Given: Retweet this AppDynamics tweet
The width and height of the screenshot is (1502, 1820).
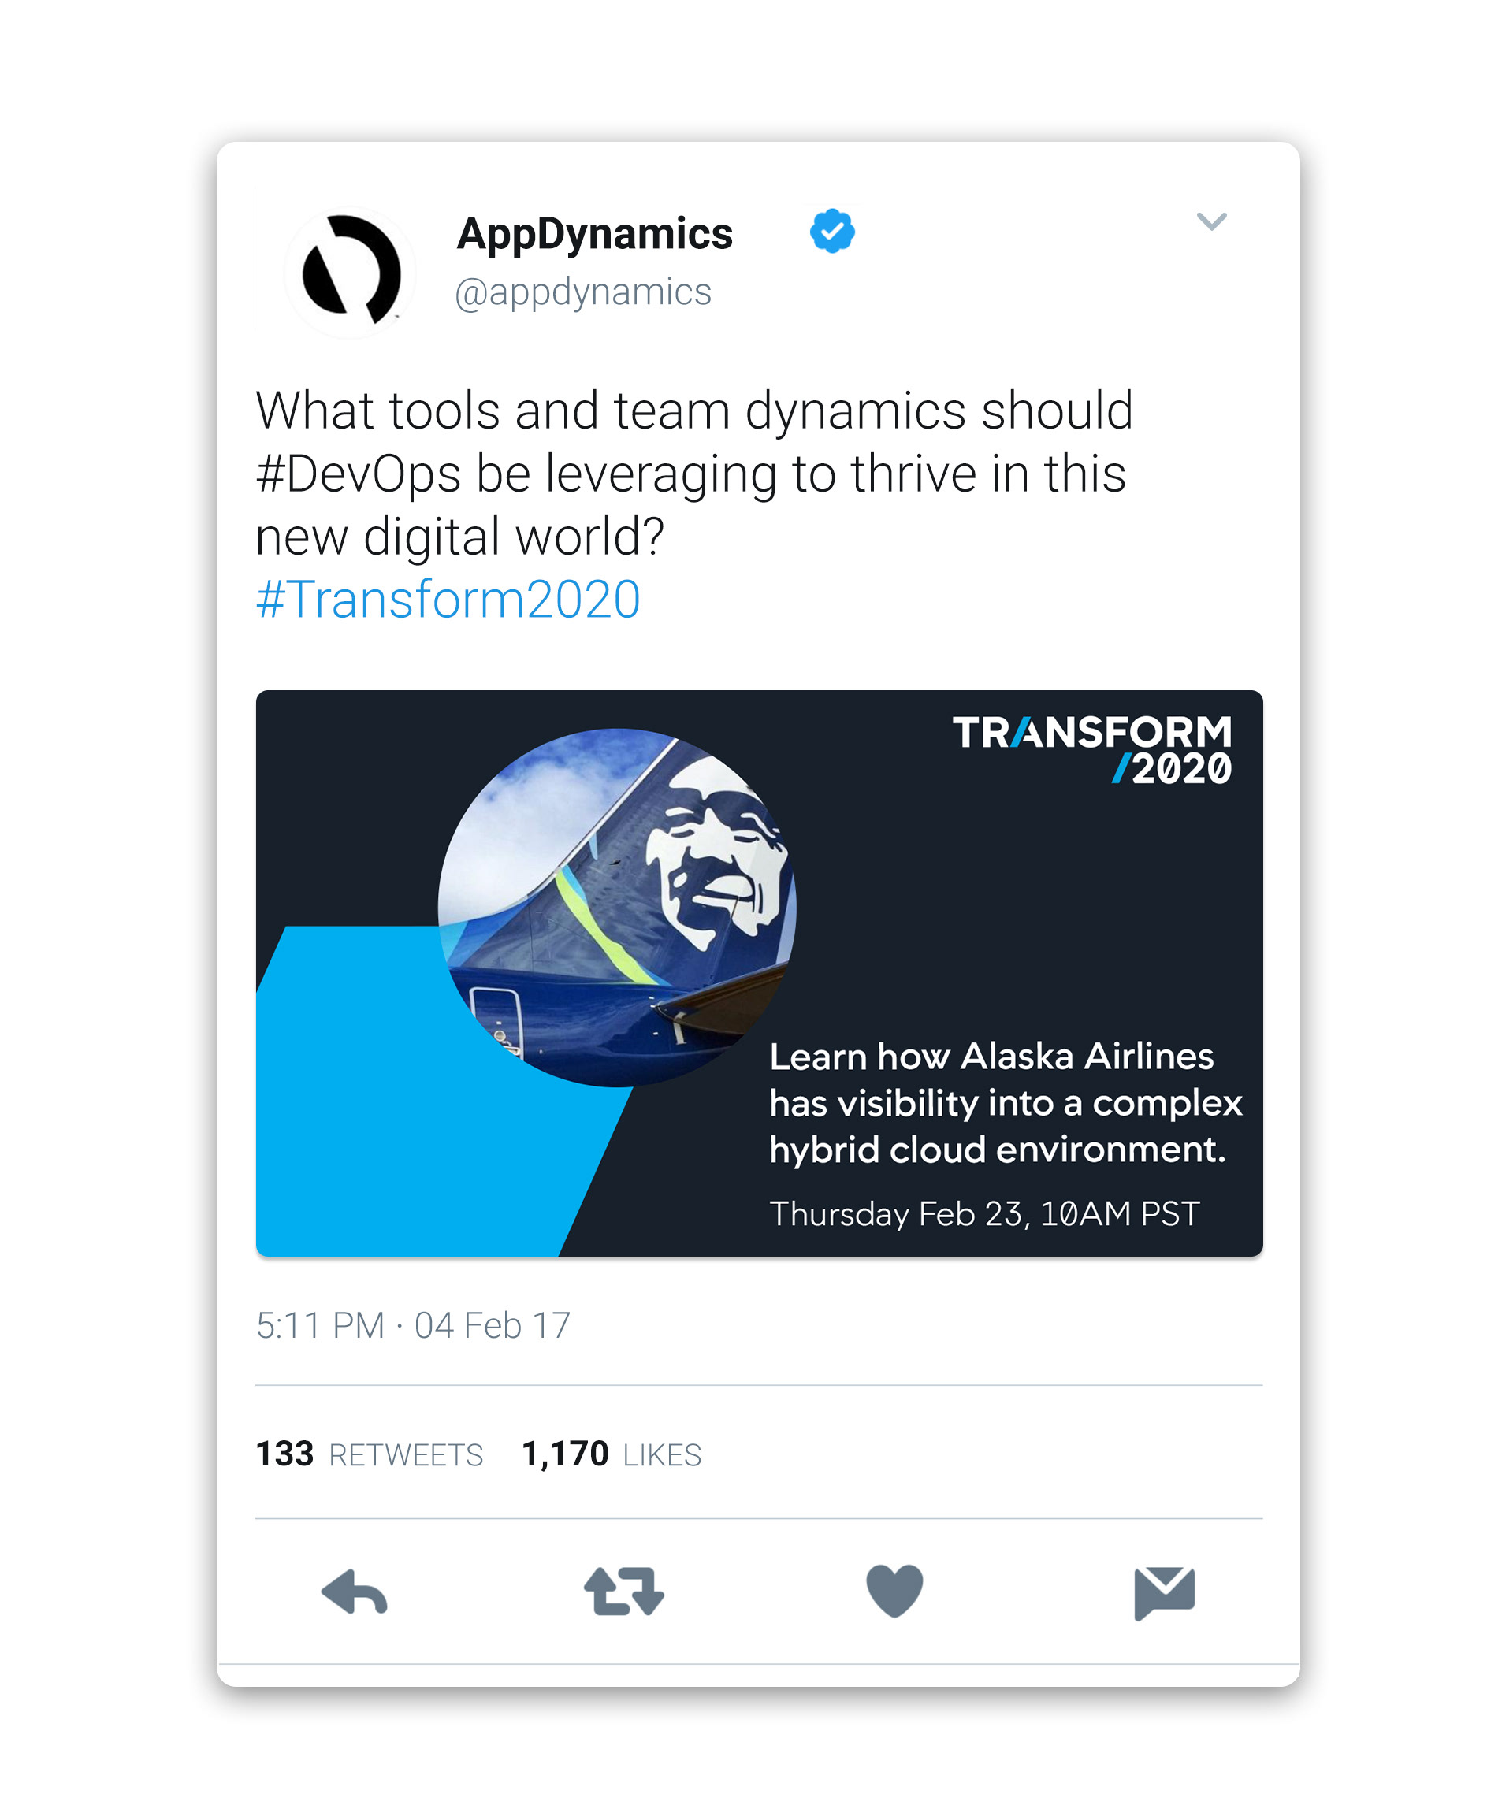Looking at the screenshot, I should [x=624, y=1592].
